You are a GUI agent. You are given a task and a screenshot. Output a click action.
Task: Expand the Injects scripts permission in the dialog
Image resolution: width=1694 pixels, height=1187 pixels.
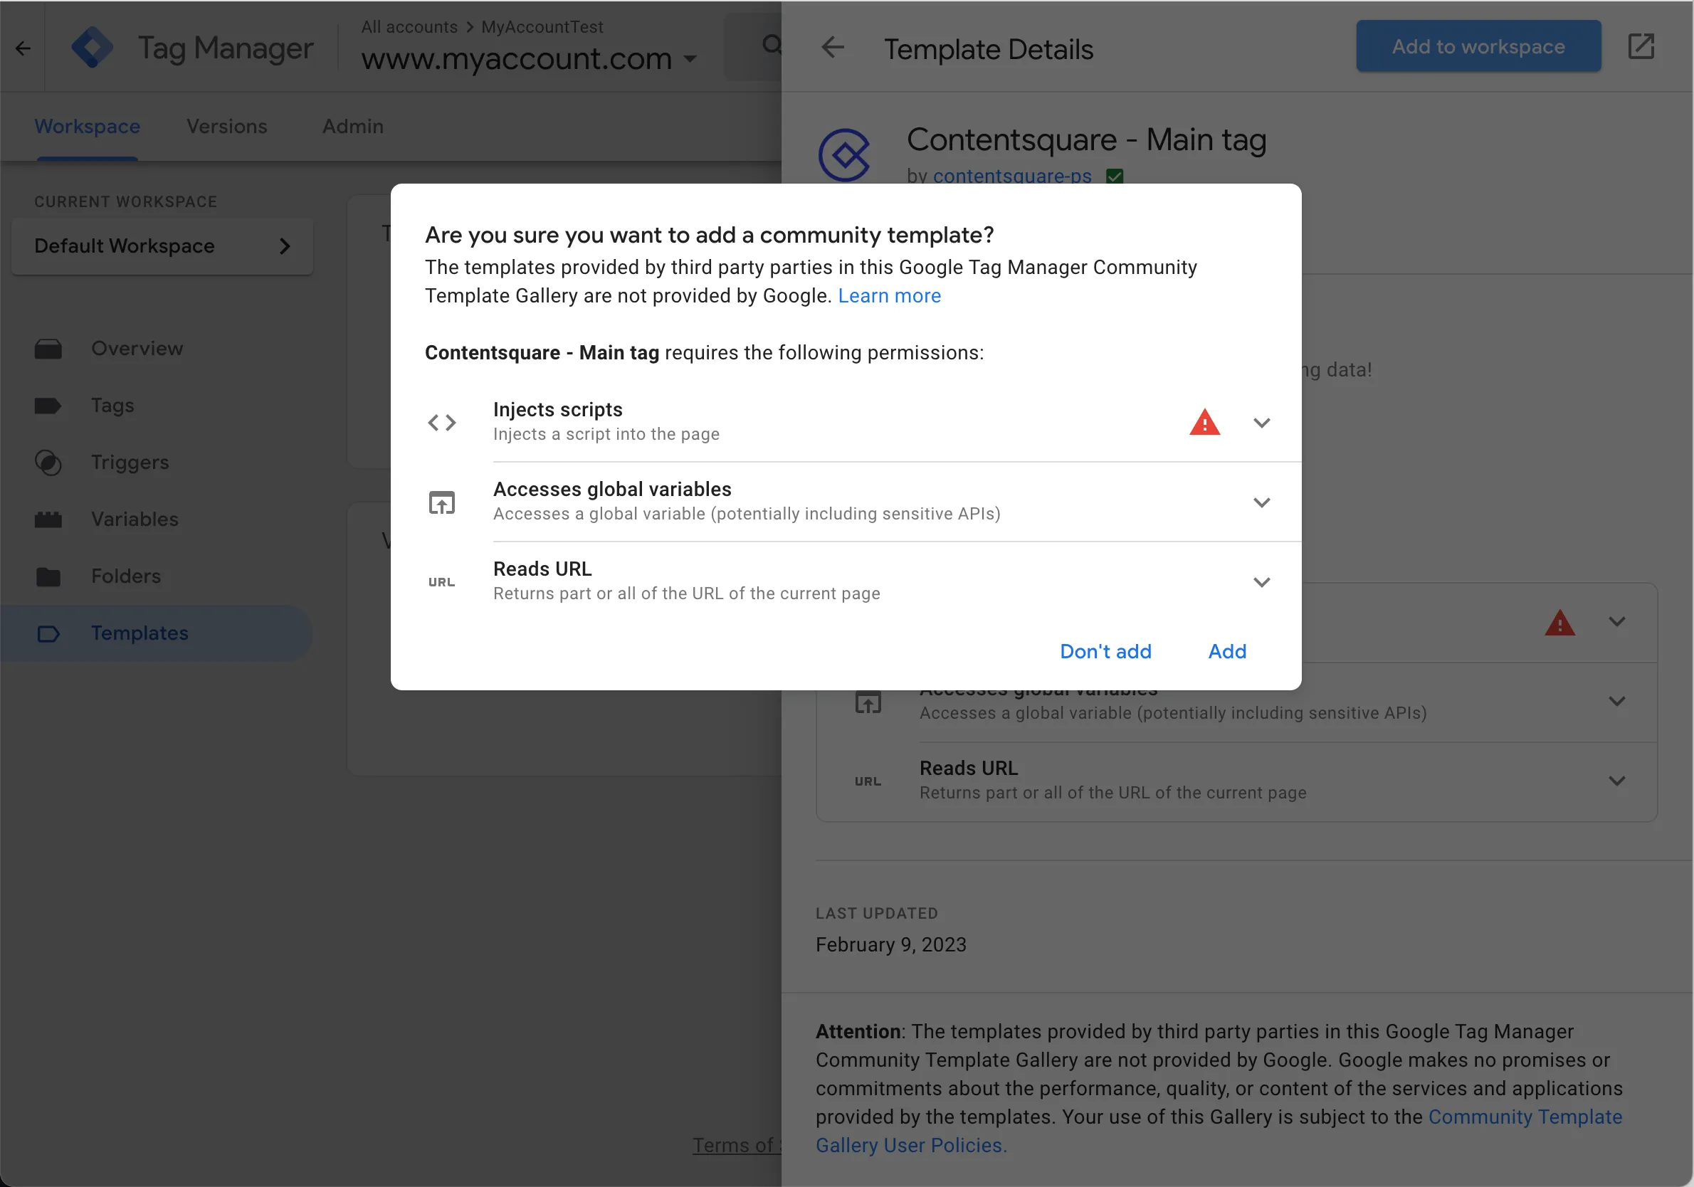(x=1262, y=423)
